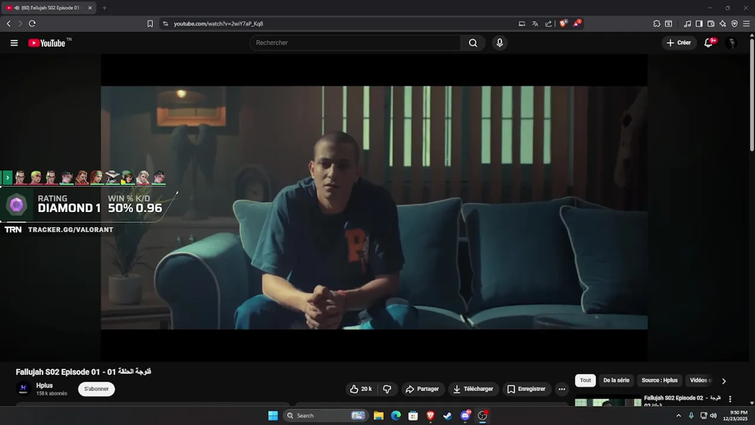Image resolution: width=755 pixels, height=425 pixels.
Task: Open the Hplus channel avatar
Action: point(23,388)
